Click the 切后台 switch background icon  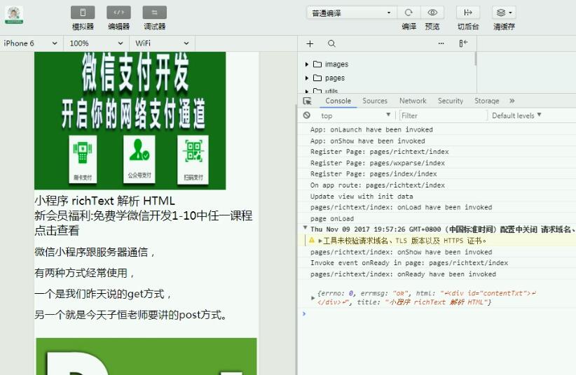coord(467,13)
